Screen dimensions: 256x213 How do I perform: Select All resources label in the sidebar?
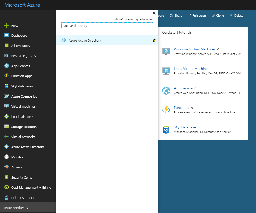[21, 46]
